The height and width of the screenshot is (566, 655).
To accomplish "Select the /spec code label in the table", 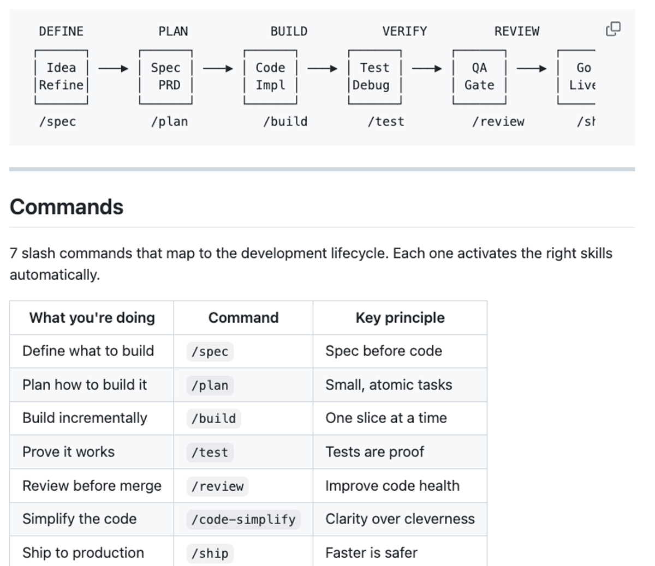I will click(x=210, y=351).
